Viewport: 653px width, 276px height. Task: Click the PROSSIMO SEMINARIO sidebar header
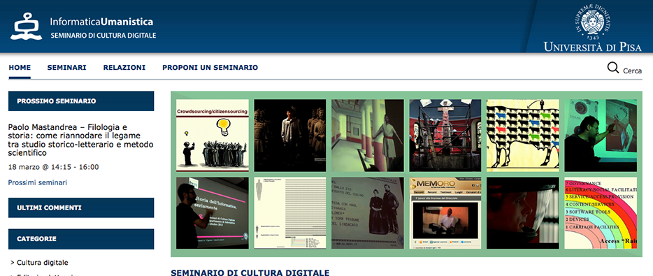tap(81, 101)
